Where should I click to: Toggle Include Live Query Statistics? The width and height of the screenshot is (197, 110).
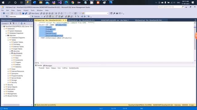click(59, 16)
